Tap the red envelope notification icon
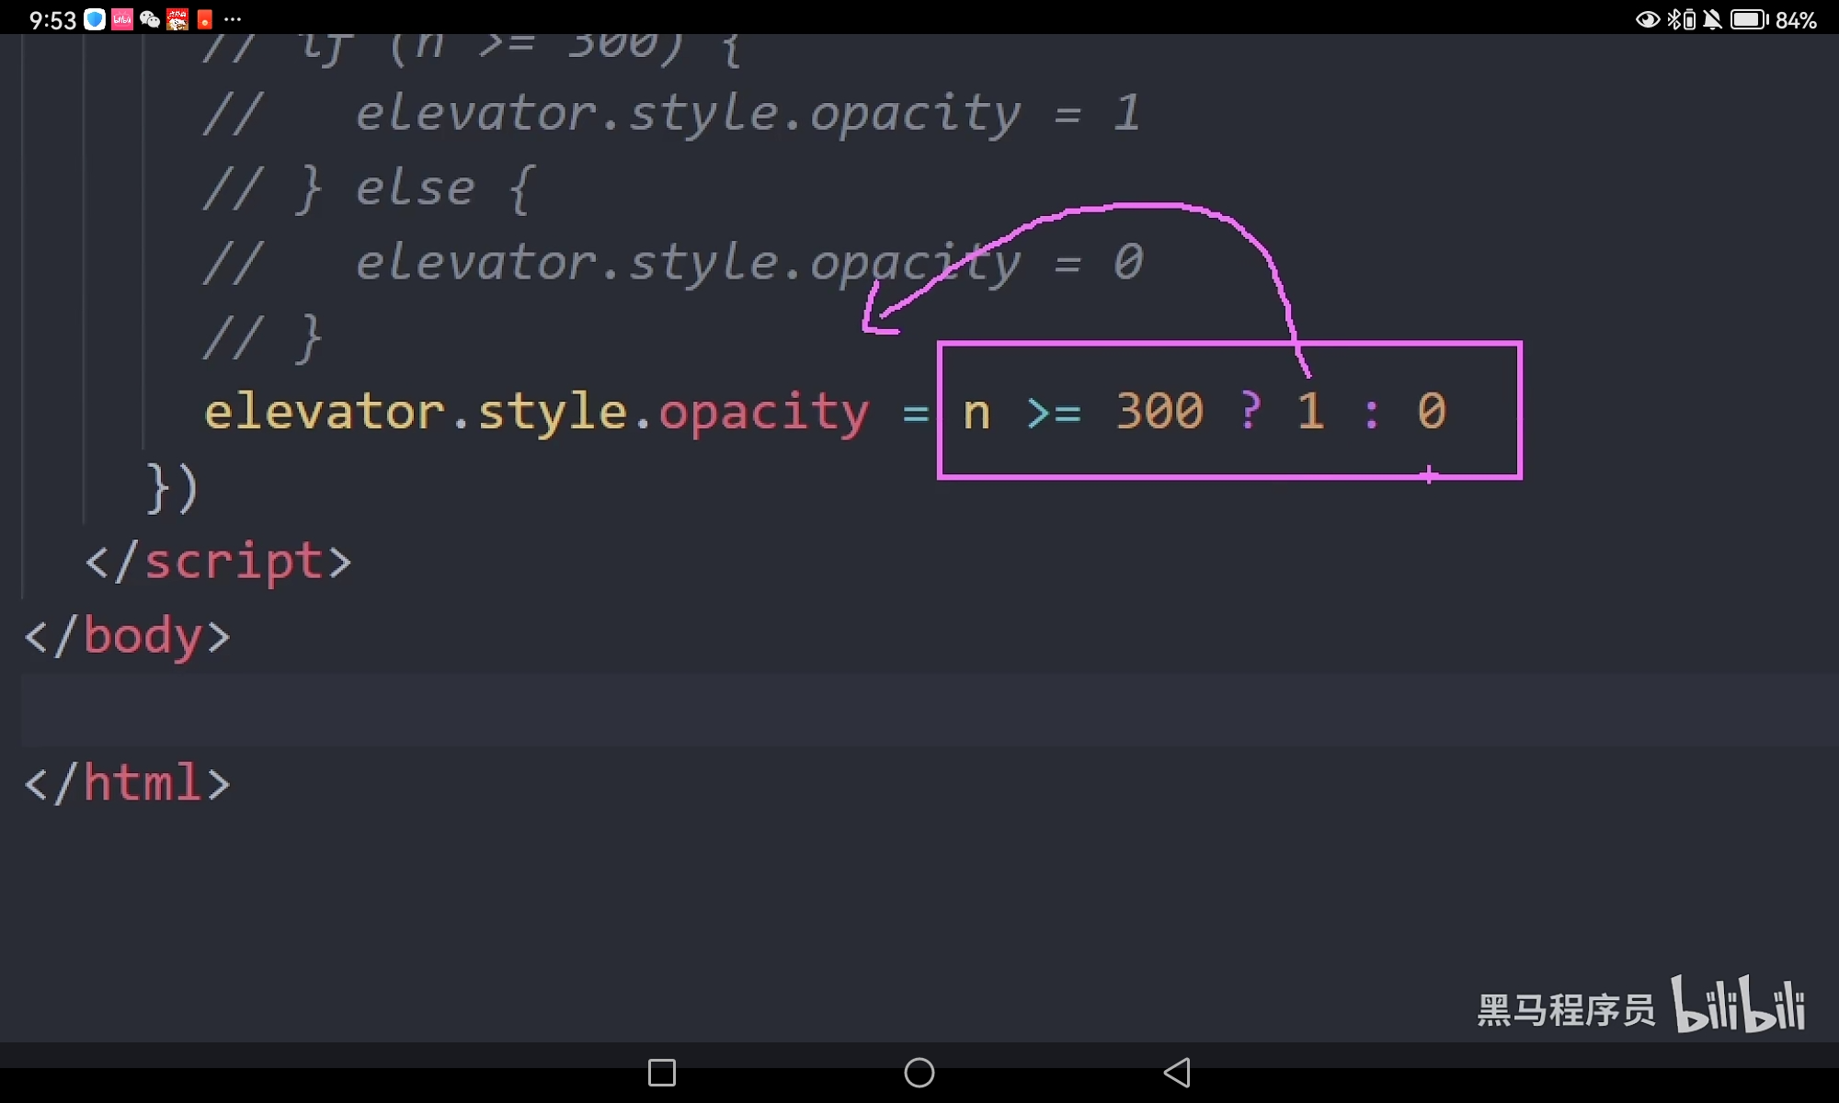The width and height of the screenshot is (1839, 1103). 205,19
